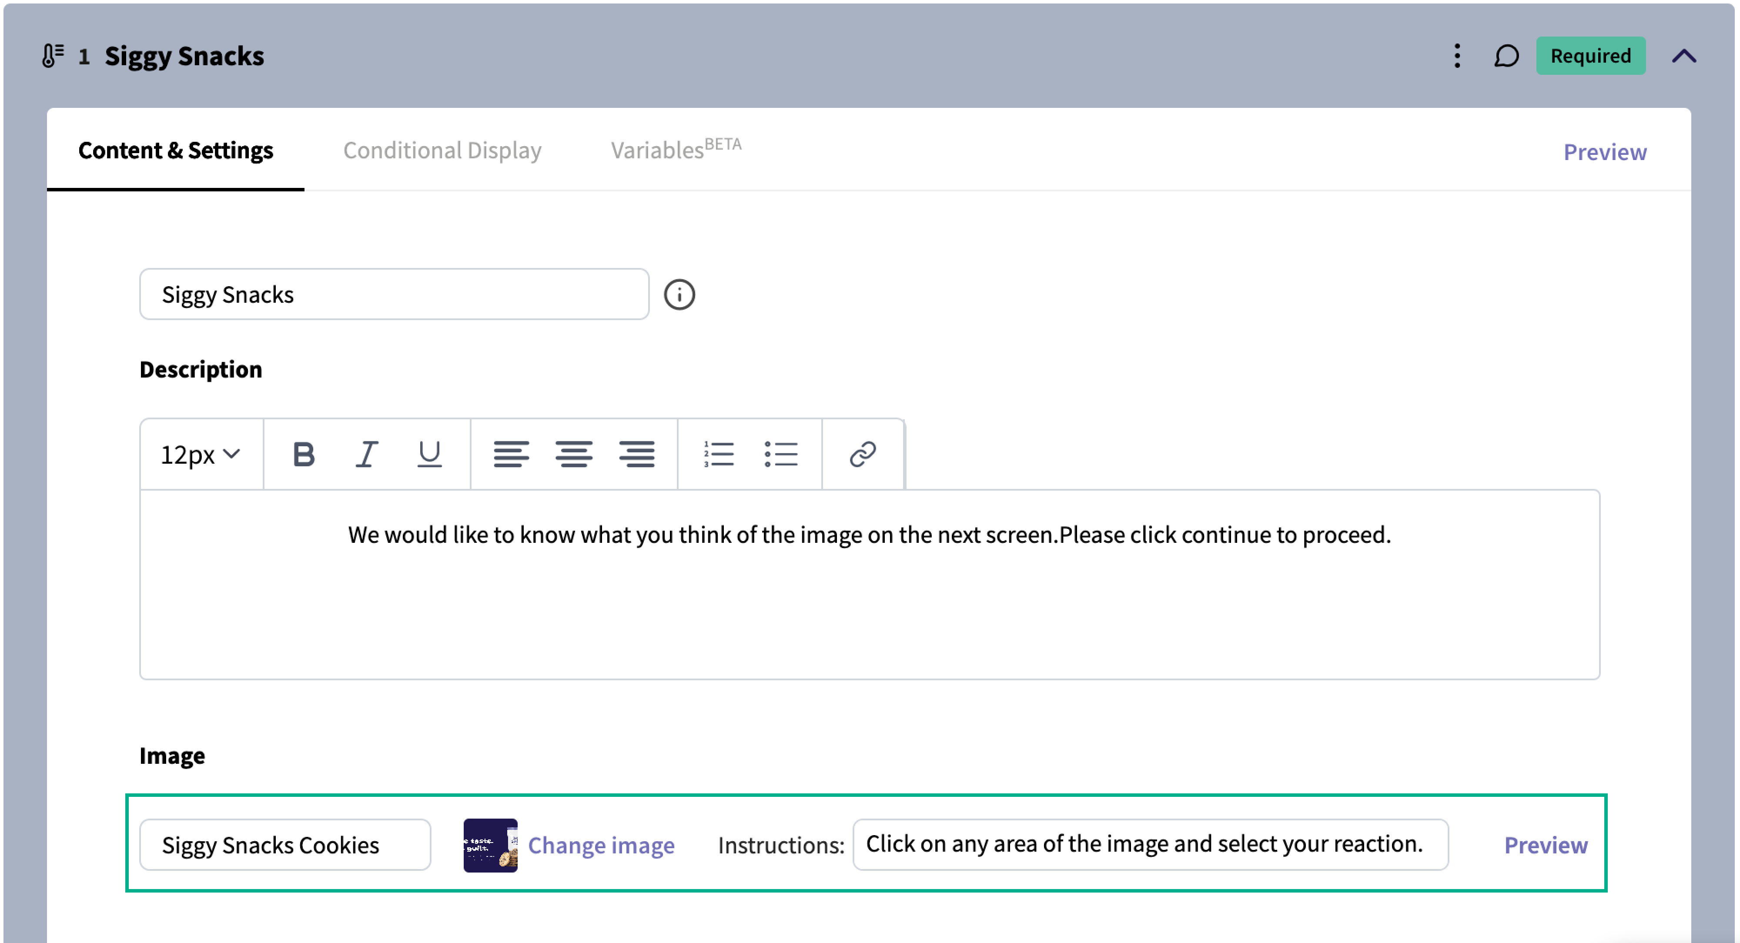The width and height of the screenshot is (1740, 943).
Task: Click the Description heading label
Action: (201, 369)
